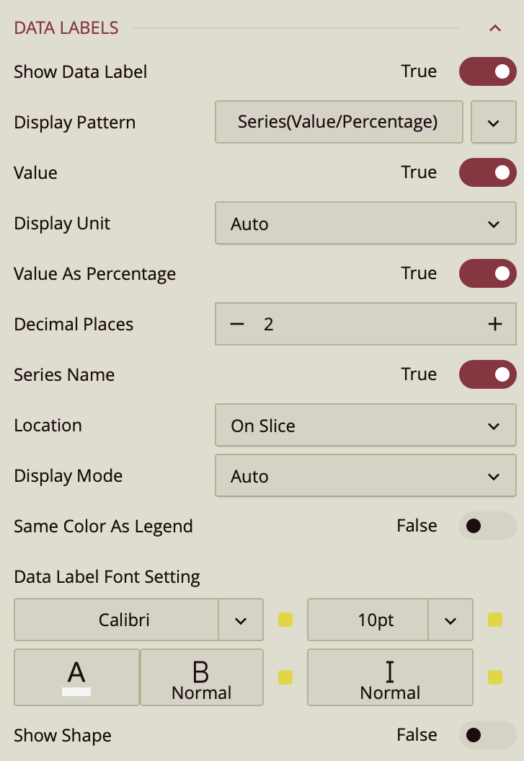
Task: Enable Same Color As Legend
Action: click(x=487, y=526)
